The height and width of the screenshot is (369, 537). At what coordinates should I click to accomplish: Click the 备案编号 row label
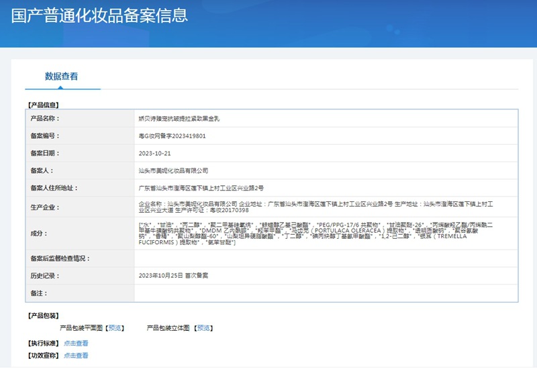[45, 136]
